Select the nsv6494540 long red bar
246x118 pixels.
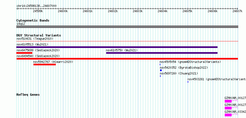(127, 59)
